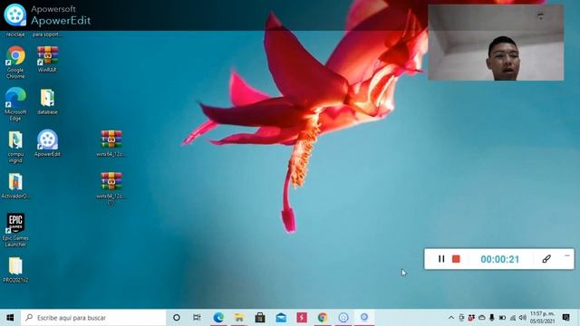Select the ActivadorO... desktop icon
Image resolution: width=580 pixels, height=326 pixels.
(x=15, y=186)
